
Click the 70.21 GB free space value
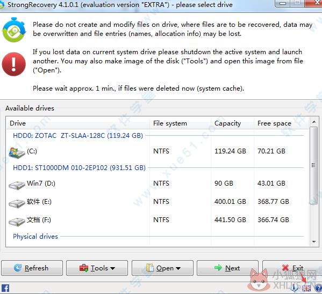pos(271,151)
